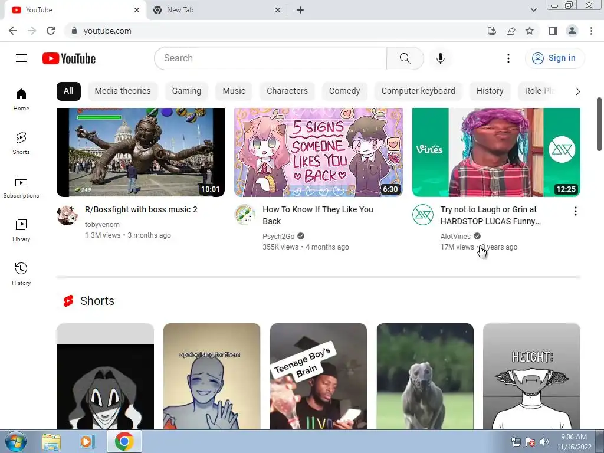This screenshot has height=453, width=604.
Task: Visit the tobyvenom channel name
Action: [x=102, y=225]
